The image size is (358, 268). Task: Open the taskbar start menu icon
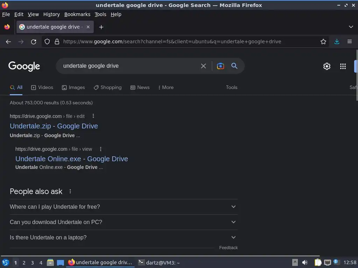pos(6,263)
